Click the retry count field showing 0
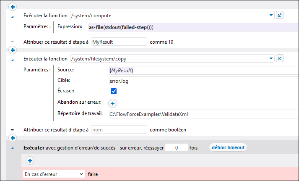Image resolution: width=299 pixels, height=181 pixels. click(x=177, y=148)
